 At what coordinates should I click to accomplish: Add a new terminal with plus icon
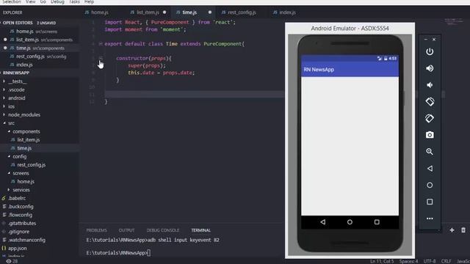click(x=452, y=230)
